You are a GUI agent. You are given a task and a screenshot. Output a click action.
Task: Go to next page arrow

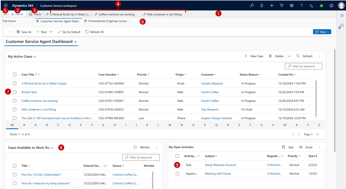(x=317, y=134)
